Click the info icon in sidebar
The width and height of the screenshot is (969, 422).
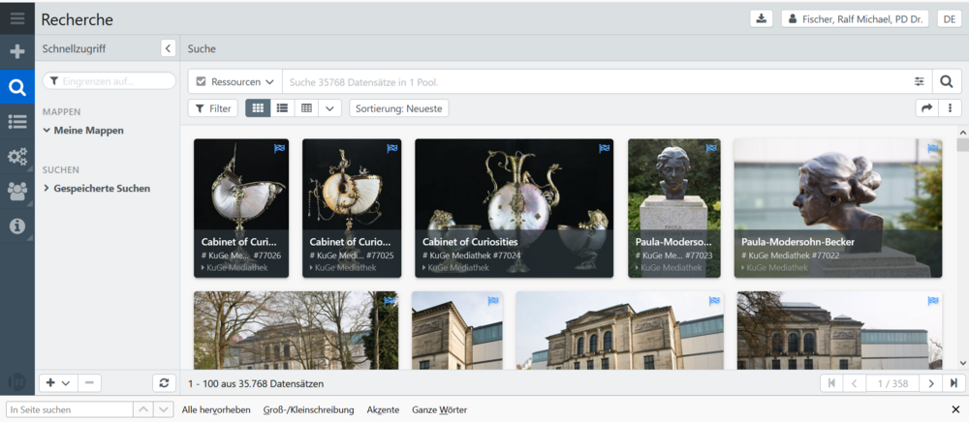click(x=16, y=226)
